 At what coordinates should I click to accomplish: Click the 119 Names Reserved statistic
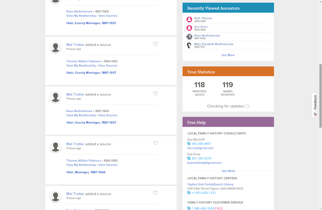(x=227, y=89)
